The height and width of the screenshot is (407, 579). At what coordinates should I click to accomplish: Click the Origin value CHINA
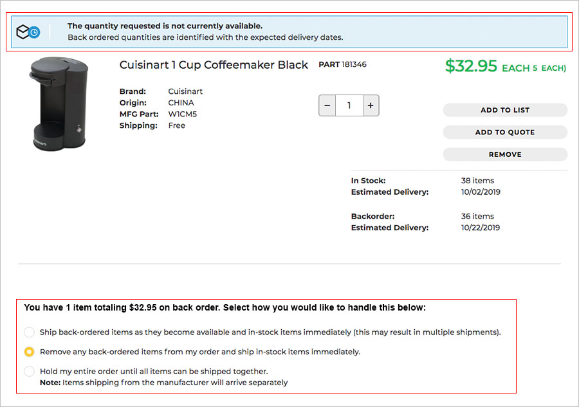tap(181, 103)
